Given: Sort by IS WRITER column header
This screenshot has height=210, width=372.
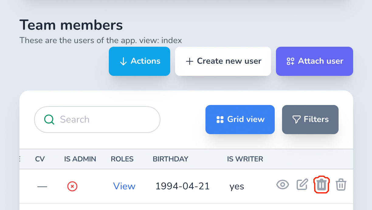Looking at the screenshot, I should click(245, 159).
